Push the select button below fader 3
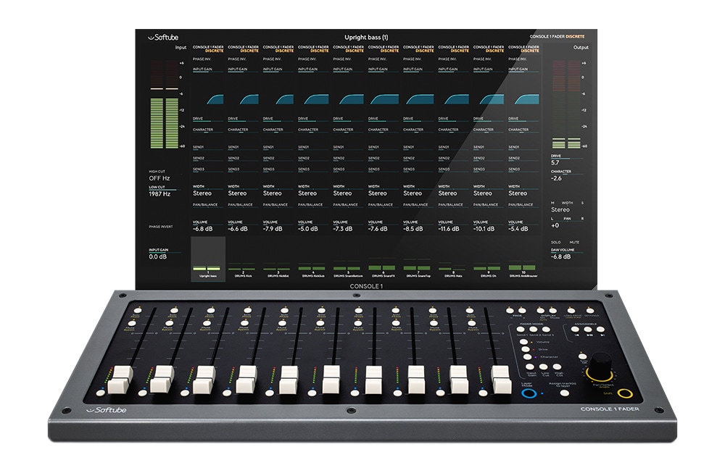 (x=185, y=393)
